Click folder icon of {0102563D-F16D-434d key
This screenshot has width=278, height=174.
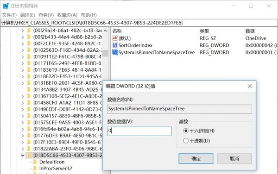click(29, 50)
